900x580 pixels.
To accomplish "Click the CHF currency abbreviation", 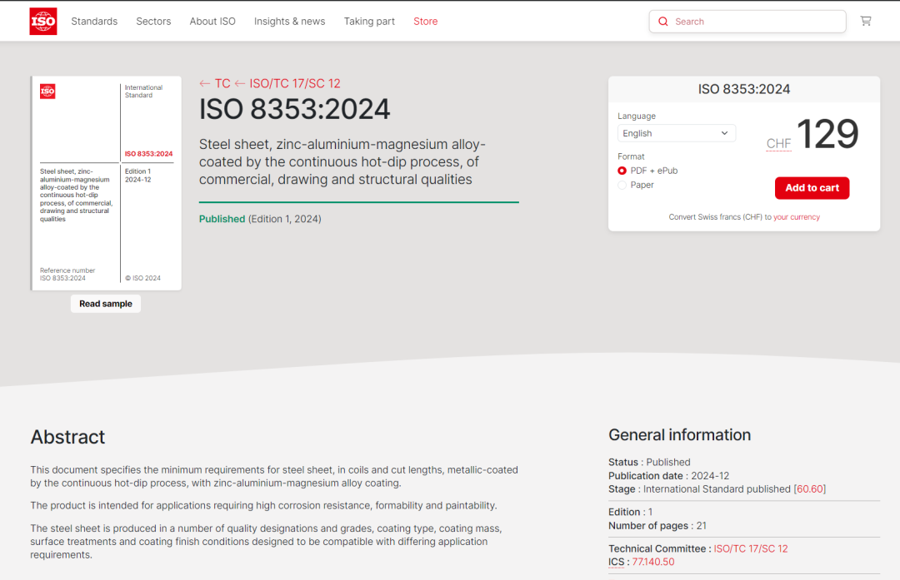I will coord(778,143).
